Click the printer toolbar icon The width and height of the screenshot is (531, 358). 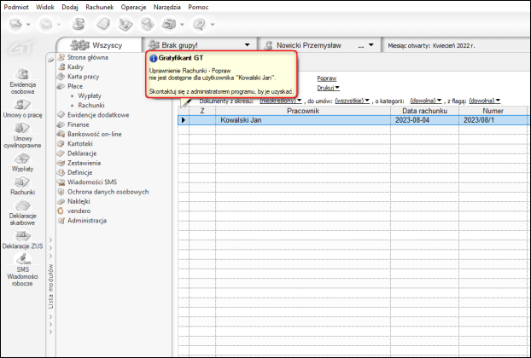[x=169, y=25]
